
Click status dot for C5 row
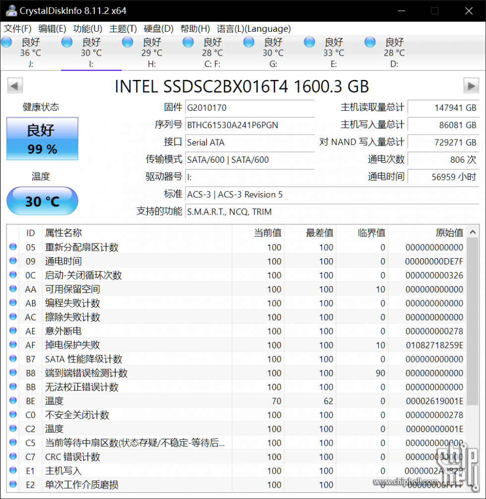point(13,442)
